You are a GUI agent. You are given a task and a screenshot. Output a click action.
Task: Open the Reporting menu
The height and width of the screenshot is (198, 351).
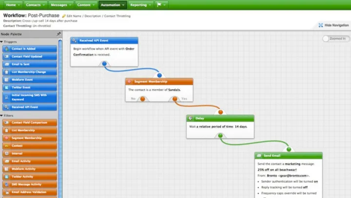[140, 5]
